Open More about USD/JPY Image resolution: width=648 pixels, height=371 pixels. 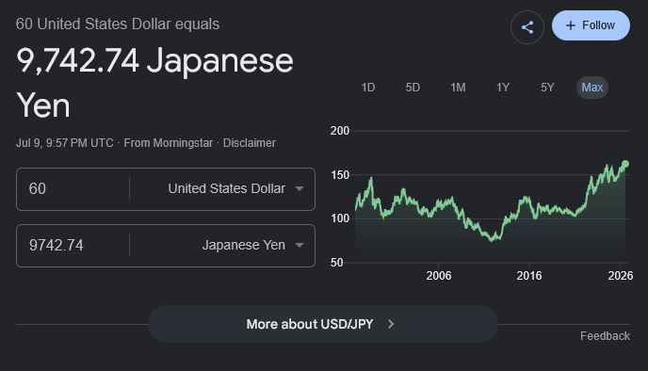pyautogui.click(x=323, y=324)
